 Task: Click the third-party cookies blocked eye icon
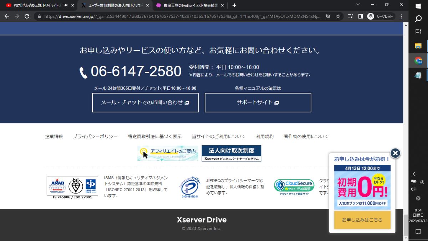(x=328, y=16)
